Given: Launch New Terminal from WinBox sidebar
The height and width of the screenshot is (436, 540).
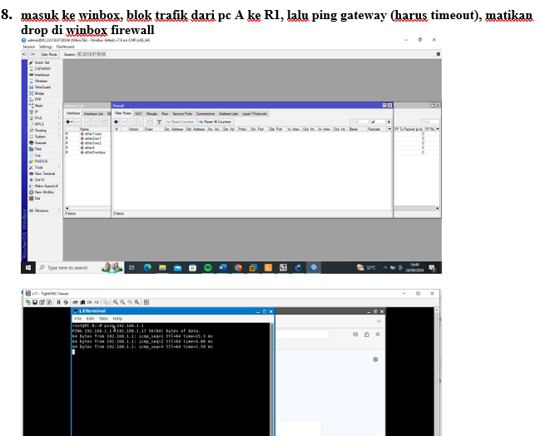Looking at the screenshot, I should (42, 174).
